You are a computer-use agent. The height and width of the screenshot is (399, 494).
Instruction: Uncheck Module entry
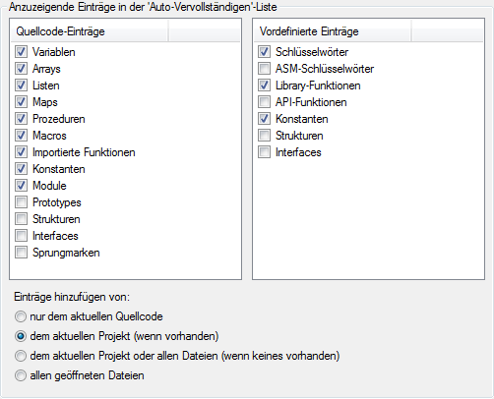click(21, 186)
